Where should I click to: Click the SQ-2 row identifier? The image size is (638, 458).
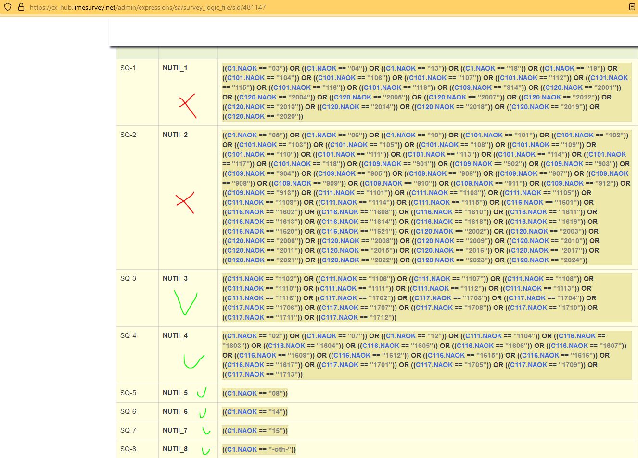point(128,135)
